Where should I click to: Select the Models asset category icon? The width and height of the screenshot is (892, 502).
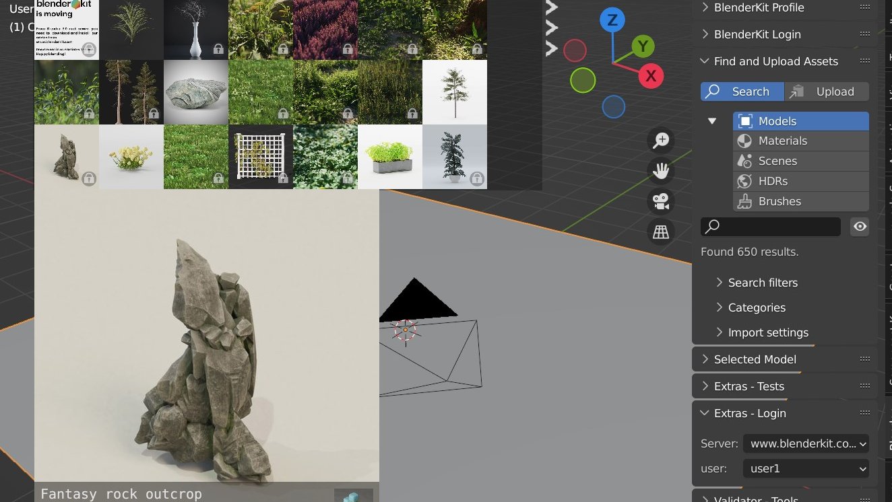pos(745,120)
